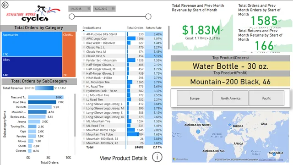
Task: Click the Mountain-200 Black, 46 card
Action: [x=230, y=82]
